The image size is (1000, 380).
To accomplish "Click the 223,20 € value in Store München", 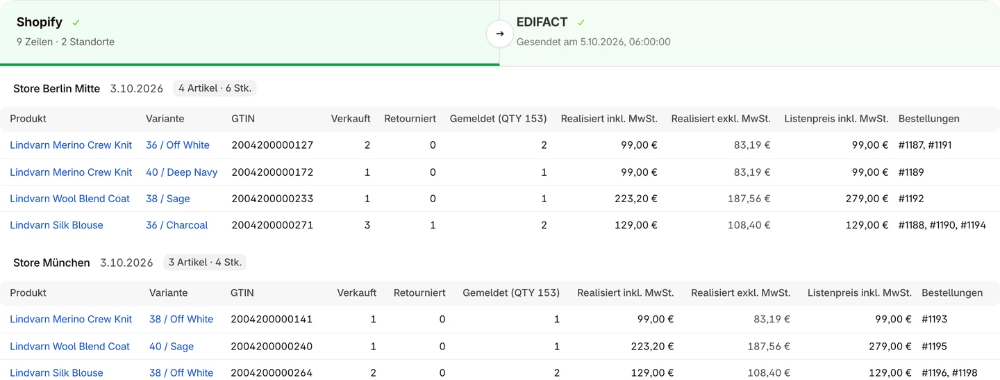I will pos(653,347).
